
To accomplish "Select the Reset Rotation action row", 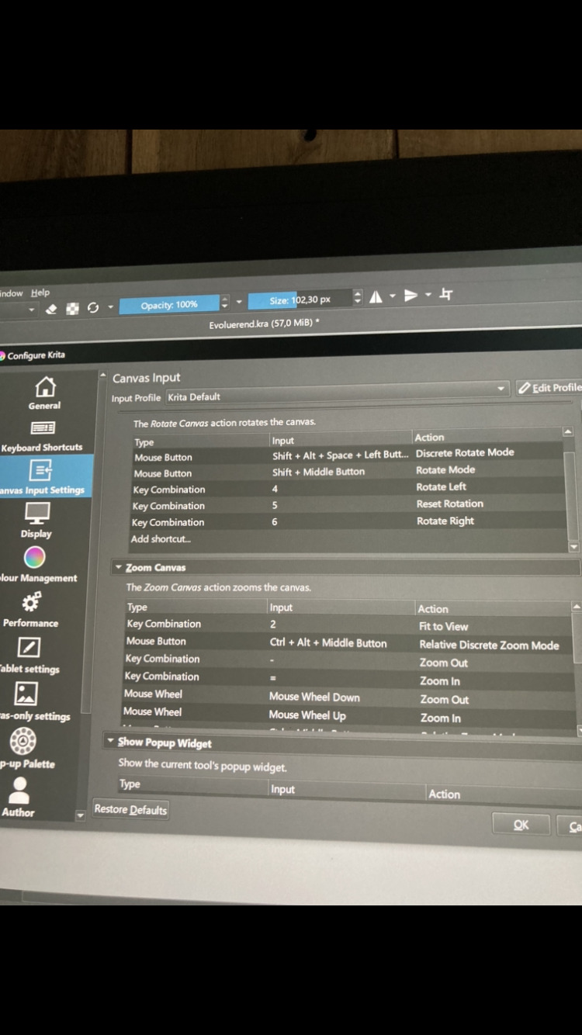I will 346,505.
